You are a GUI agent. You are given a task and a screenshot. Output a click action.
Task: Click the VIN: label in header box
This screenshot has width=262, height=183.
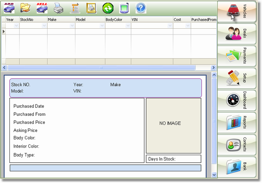coord(77,91)
